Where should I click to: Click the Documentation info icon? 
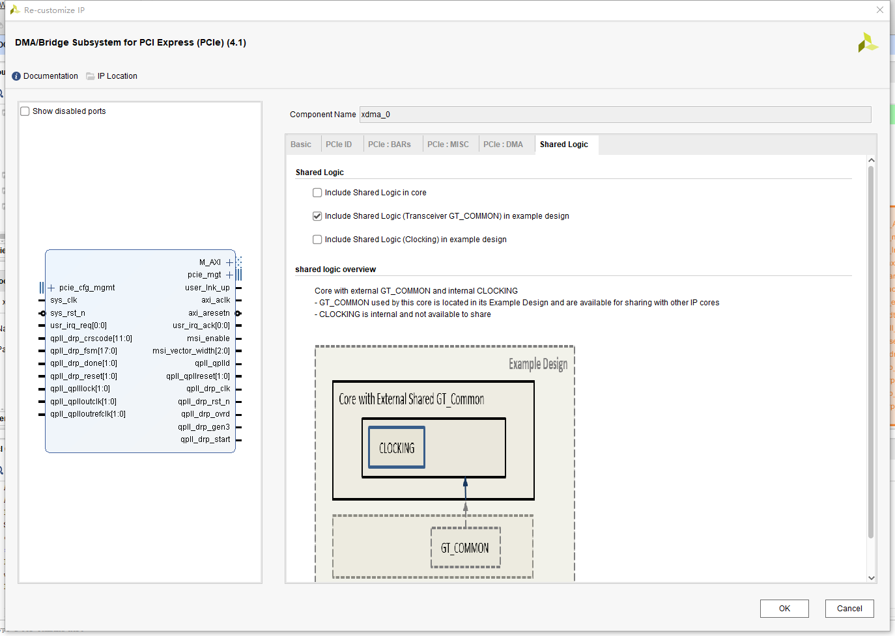pyautogui.click(x=16, y=76)
